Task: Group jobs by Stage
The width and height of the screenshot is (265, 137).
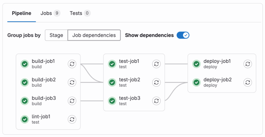Action: 56,35
